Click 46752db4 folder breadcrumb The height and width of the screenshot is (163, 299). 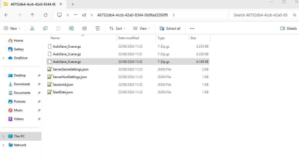pos(133,15)
